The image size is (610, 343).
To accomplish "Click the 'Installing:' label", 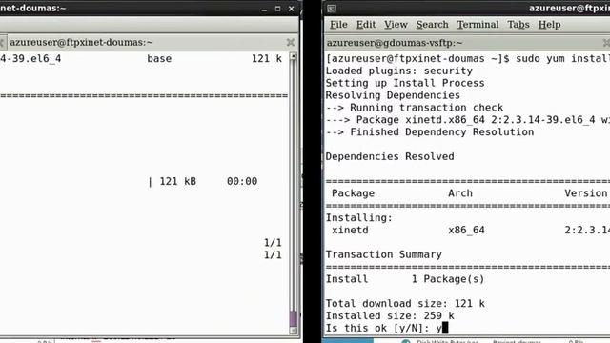I will [359, 218].
